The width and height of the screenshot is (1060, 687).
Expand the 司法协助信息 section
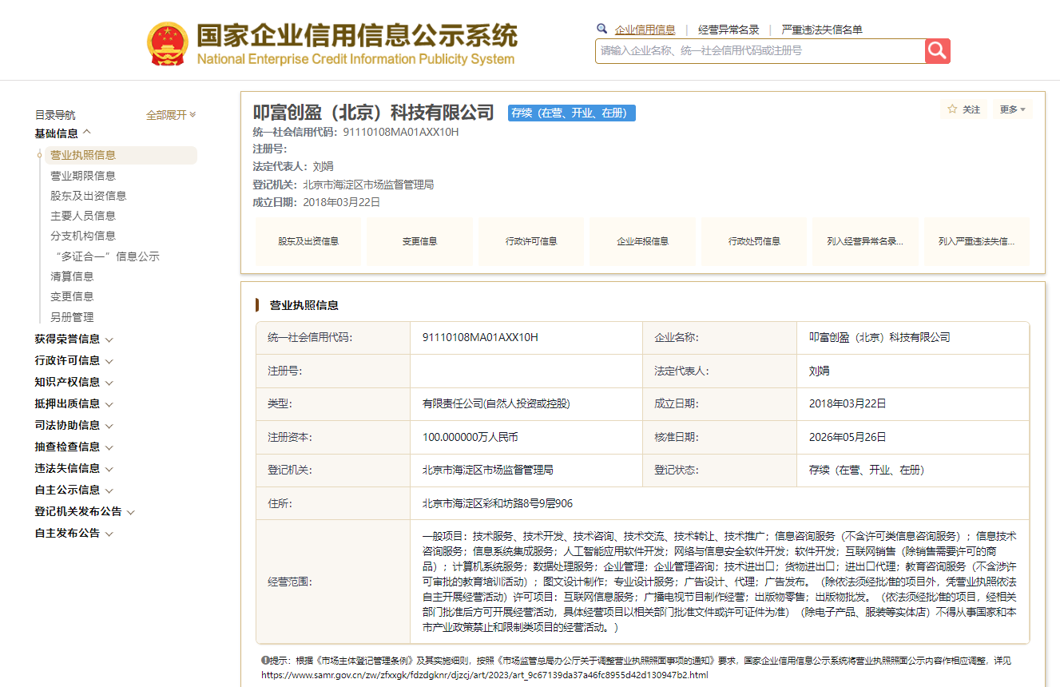pyautogui.click(x=74, y=425)
